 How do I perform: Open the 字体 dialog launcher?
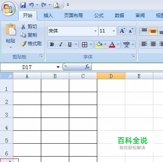[133, 56]
